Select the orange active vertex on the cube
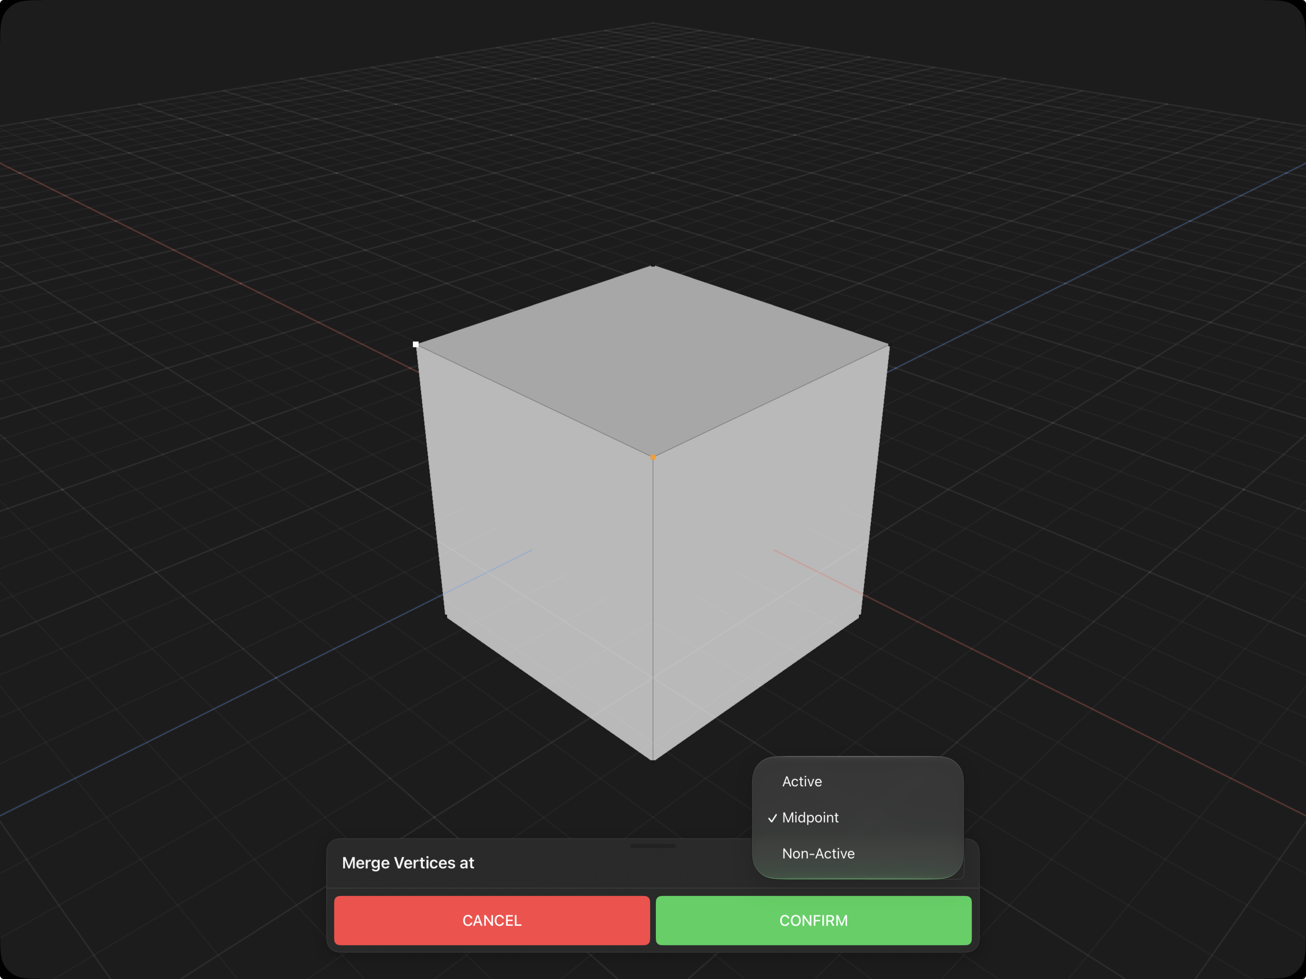Image resolution: width=1306 pixels, height=979 pixels. [653, 457]
